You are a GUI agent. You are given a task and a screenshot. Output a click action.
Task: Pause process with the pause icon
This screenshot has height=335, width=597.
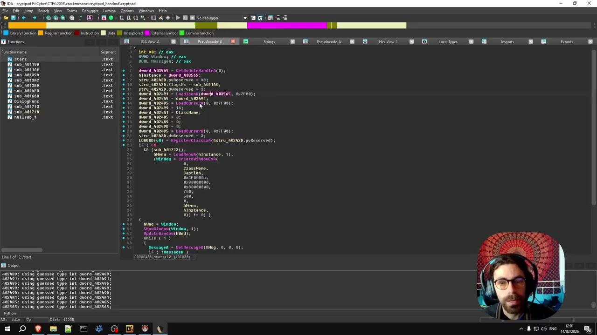coord(185,18)
